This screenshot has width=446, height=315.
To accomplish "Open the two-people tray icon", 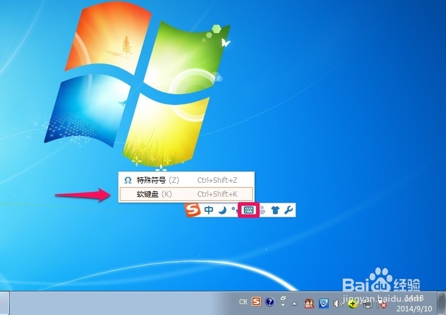I will coord(309,304).
